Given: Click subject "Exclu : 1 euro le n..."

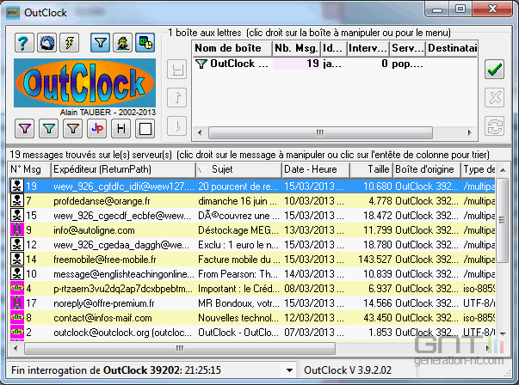Looking at the screenshot, I should 238,245.
